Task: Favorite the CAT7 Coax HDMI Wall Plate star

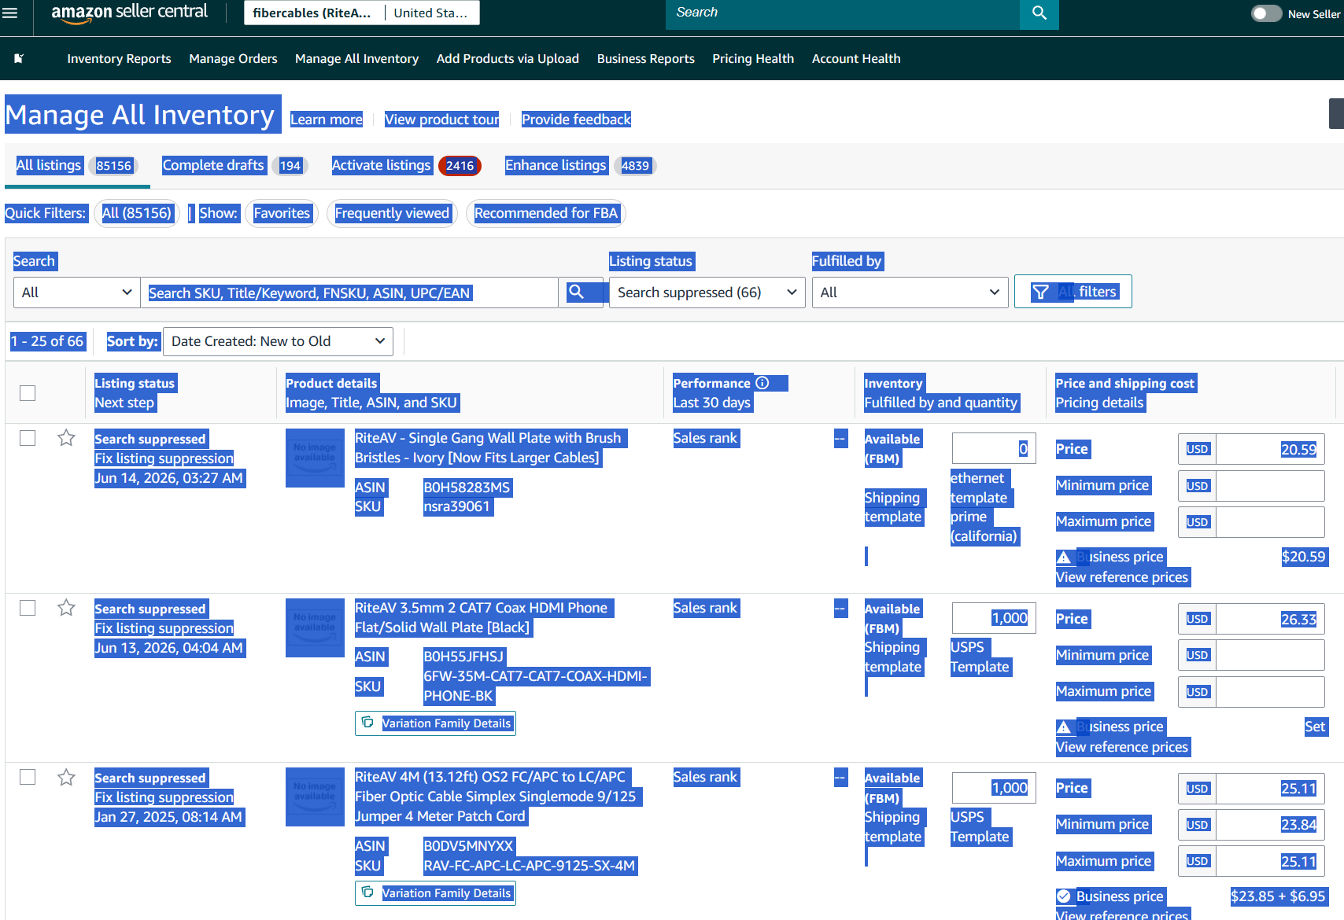Action: tap(66, 608)
